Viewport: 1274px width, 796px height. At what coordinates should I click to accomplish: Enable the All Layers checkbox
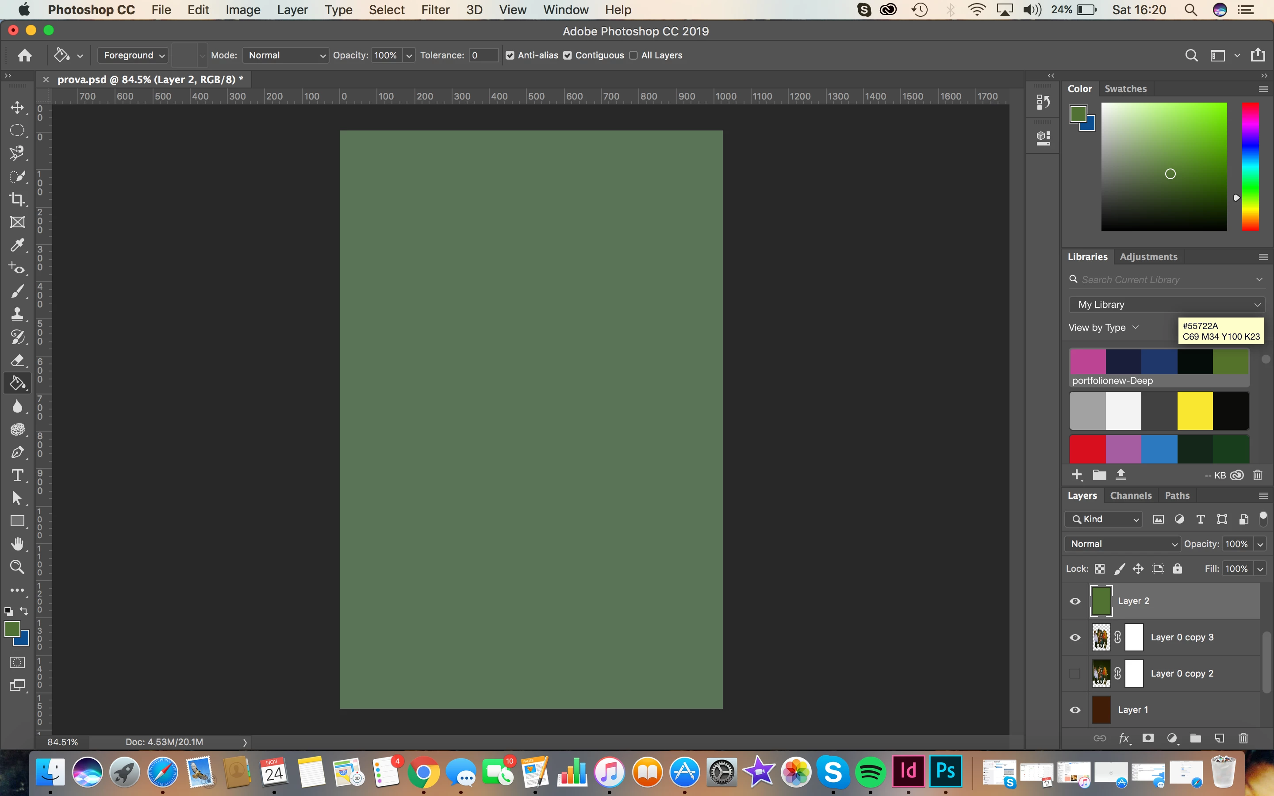(x=633, y=55)
